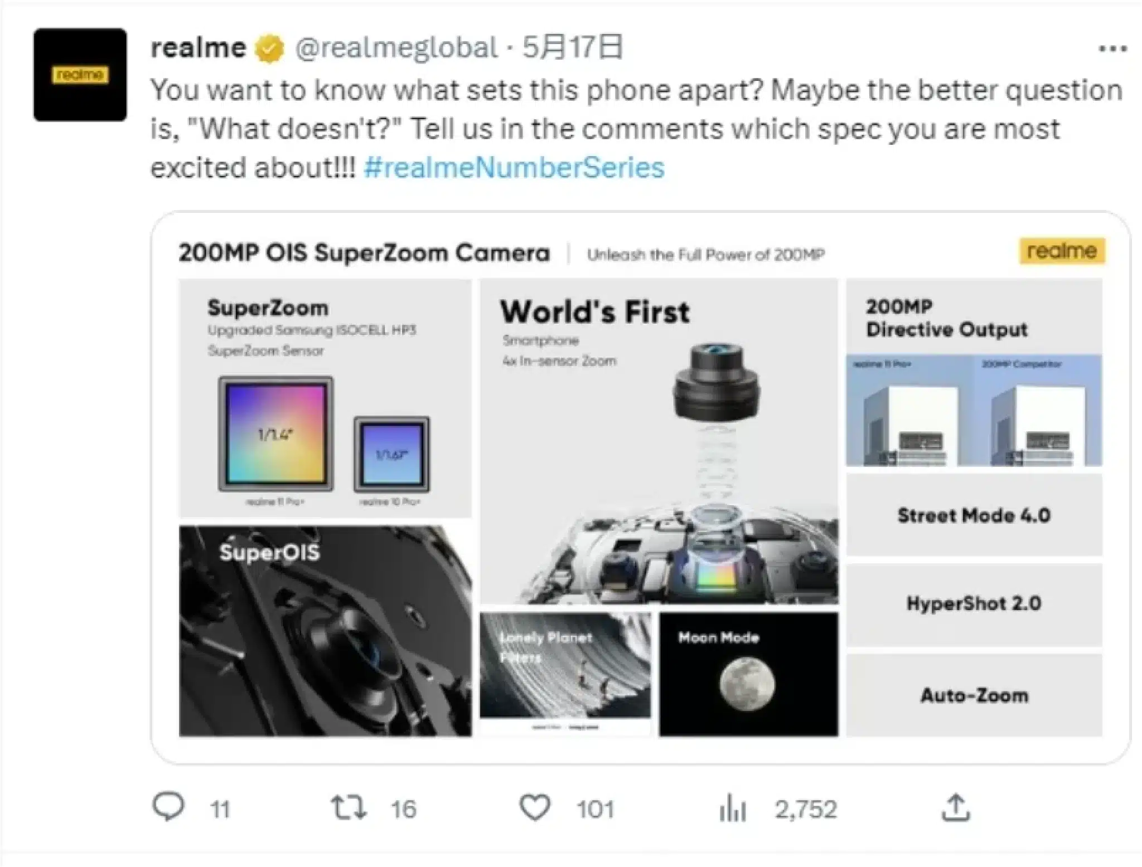Open the tweet's 5月17日 date timestamp

click(572, 48)
